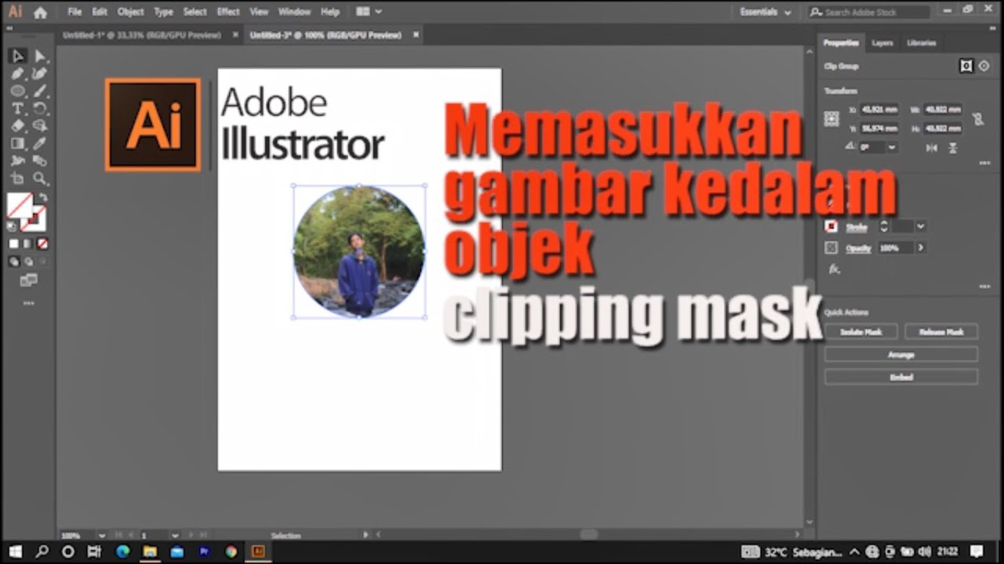The height and width of the screenshot is (564, 1004).
Task: Click the Release Mask button
Action: coord(941,332)
